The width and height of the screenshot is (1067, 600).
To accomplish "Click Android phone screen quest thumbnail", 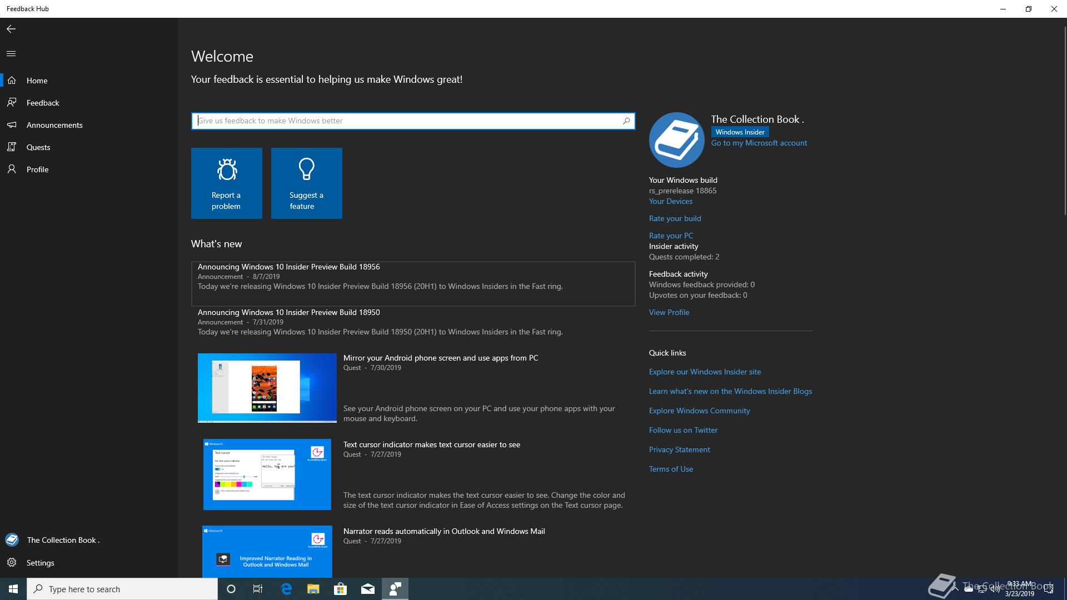I will (x=267, y=388).
